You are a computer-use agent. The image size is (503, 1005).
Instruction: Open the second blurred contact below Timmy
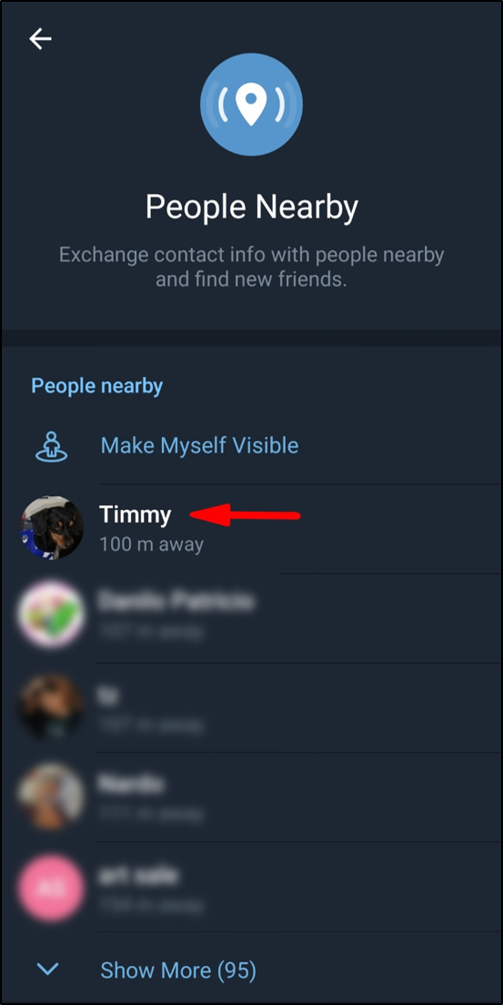pos(251,707)
